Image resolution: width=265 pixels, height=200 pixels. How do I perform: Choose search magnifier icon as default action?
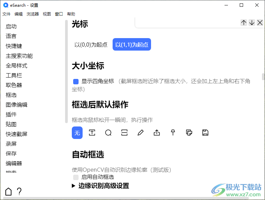click(108, 133)
